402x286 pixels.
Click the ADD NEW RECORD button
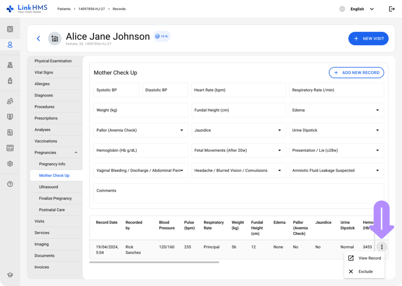[356, 73]
